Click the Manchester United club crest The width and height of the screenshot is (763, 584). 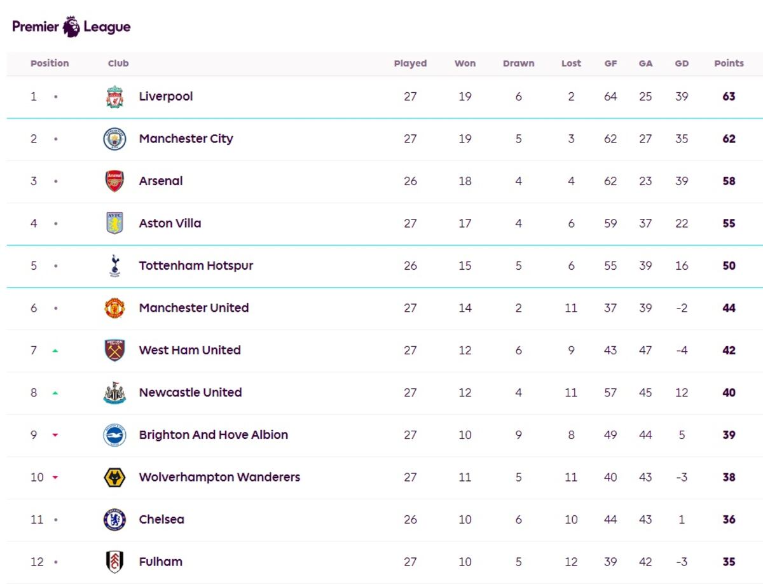point(115,308)
